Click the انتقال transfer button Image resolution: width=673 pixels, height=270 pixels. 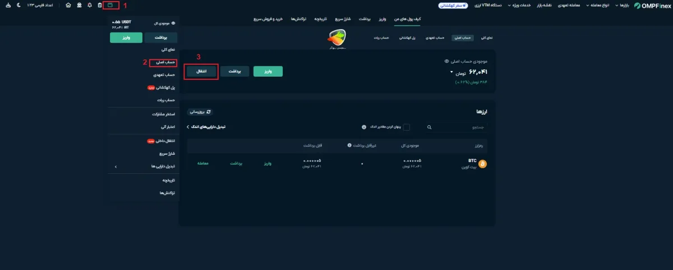point(201,72)
